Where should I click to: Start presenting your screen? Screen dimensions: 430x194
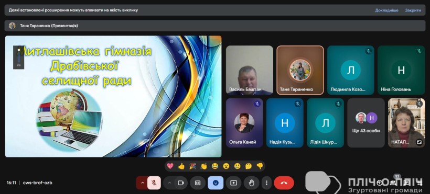[x=233, y=183]
